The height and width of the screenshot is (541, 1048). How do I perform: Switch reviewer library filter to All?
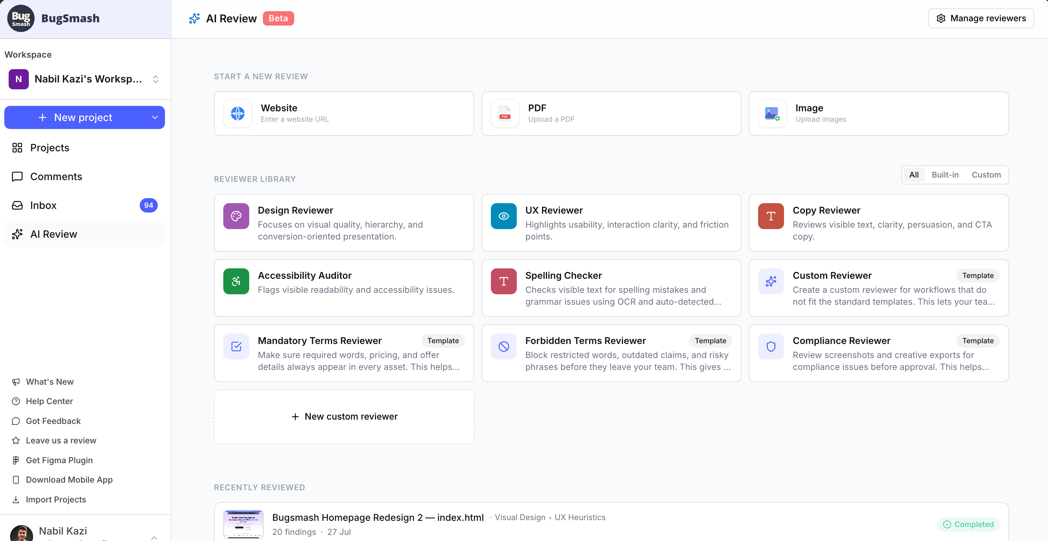point(914,175)
